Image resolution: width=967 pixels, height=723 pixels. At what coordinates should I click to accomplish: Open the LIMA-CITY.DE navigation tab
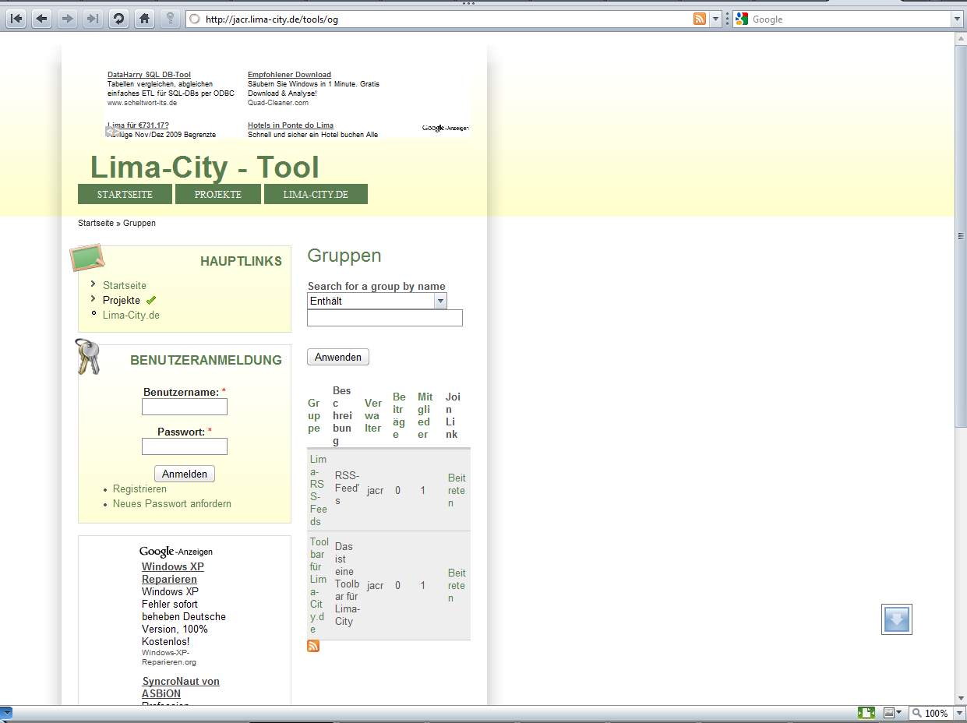point(316,194)
